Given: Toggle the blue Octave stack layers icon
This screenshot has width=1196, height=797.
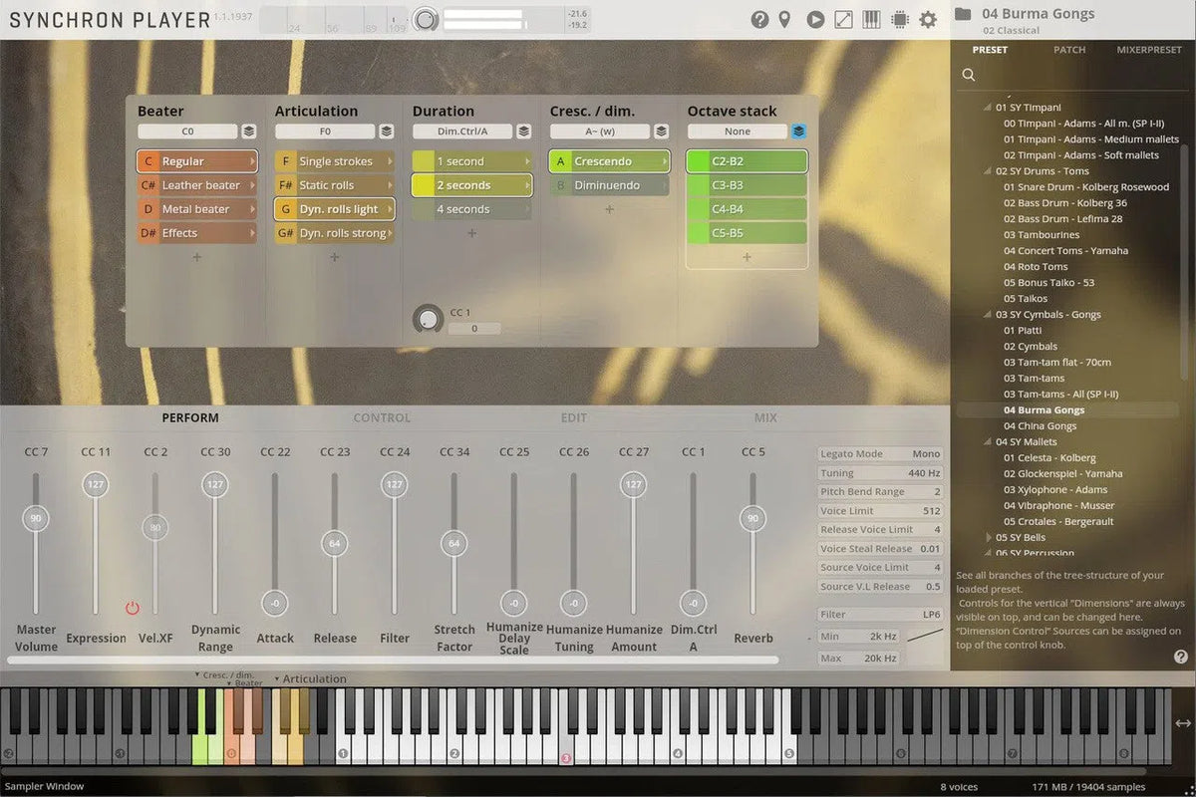Looking at the screenshot, I should point(798,132).
